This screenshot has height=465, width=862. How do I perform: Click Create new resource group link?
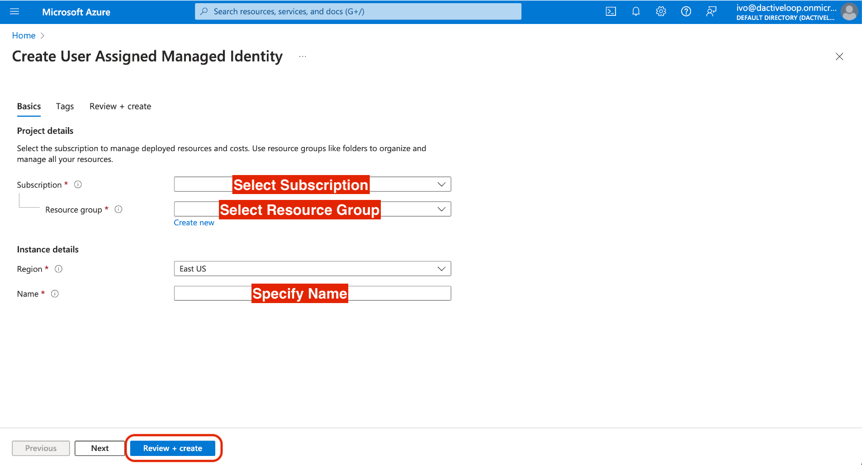pyautogui.click(x=194, y=223)
